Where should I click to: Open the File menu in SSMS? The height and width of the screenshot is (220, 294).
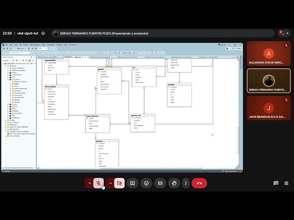[7, 45]
